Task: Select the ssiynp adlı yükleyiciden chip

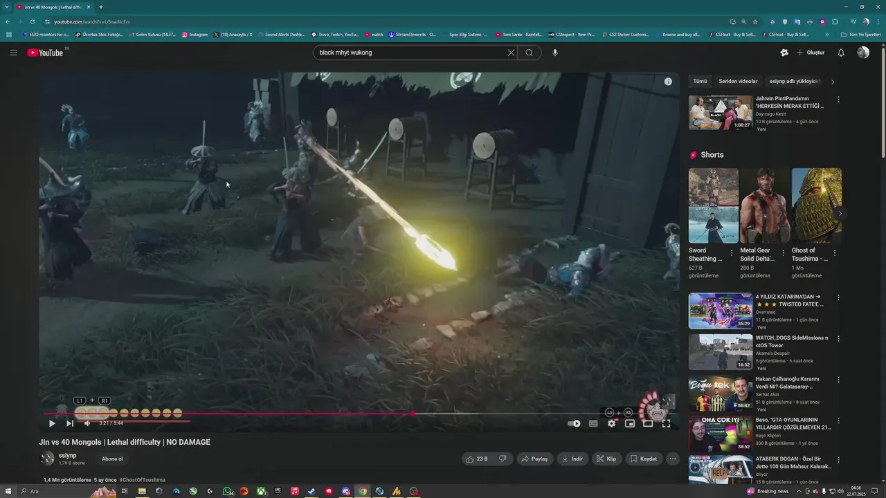Action: click(x=795, y=82)
